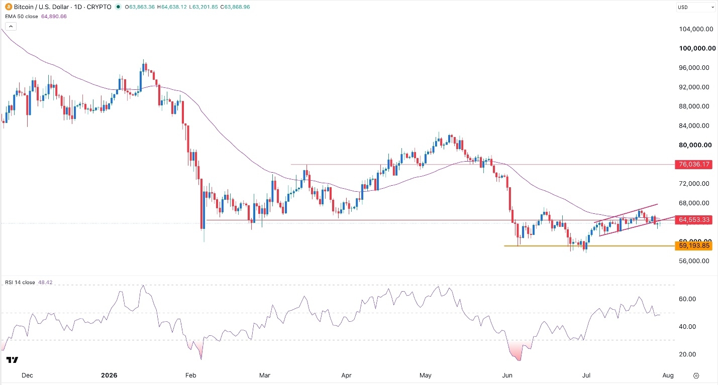This screenshot has width=718, height=385.
Task: Click the May label on time axis
Action: point(426,375)
